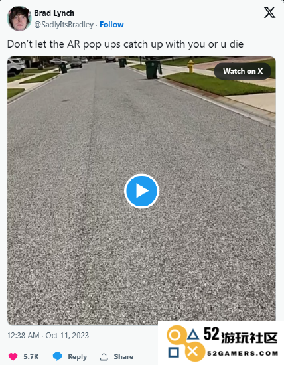The width and height of the screenshot is (284, 365).
Task: Click the tweet text about AR pop ups
Action: point(125,44)
